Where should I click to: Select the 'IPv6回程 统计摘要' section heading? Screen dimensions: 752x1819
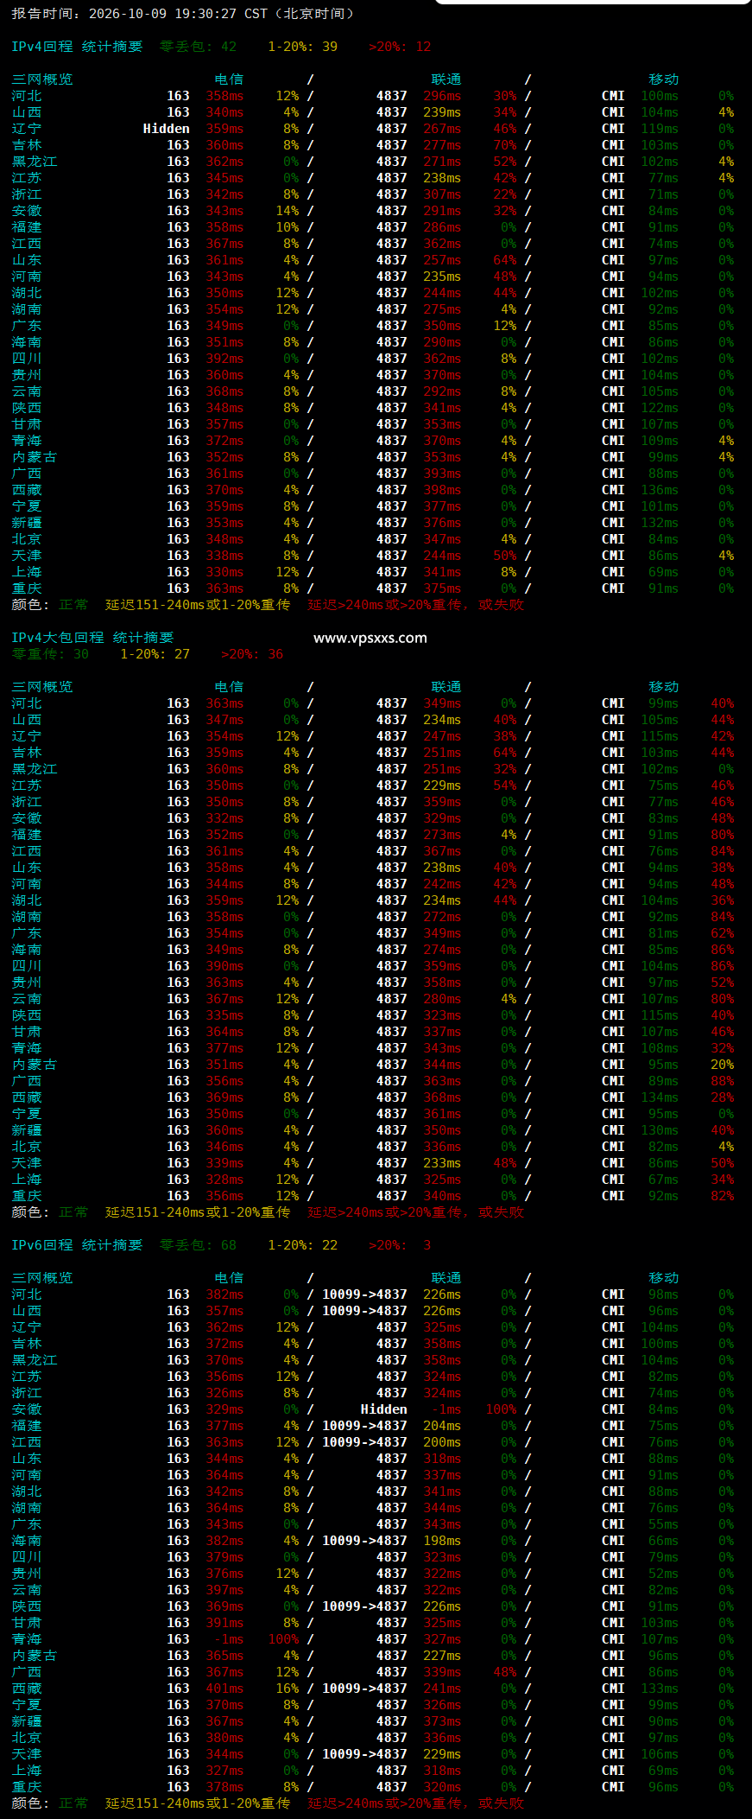pos(77,1245)
